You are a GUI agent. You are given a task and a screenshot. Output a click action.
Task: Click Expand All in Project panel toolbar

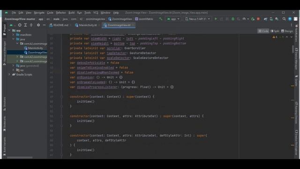click(25, 25)
